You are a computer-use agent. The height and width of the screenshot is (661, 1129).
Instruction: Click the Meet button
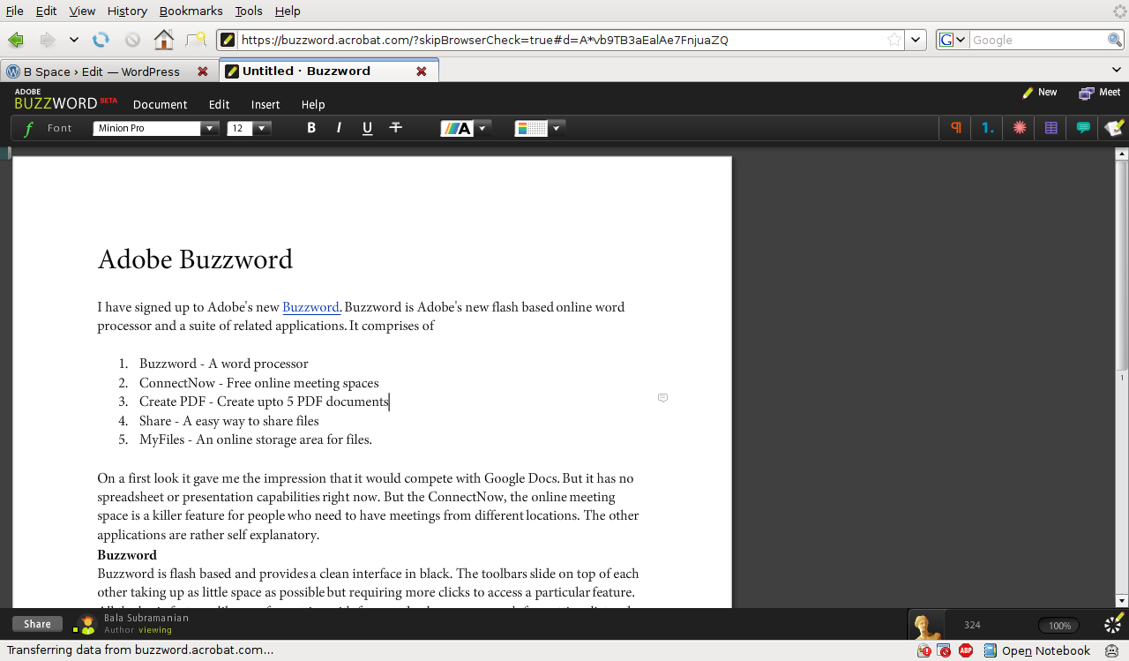[1100, 92]
